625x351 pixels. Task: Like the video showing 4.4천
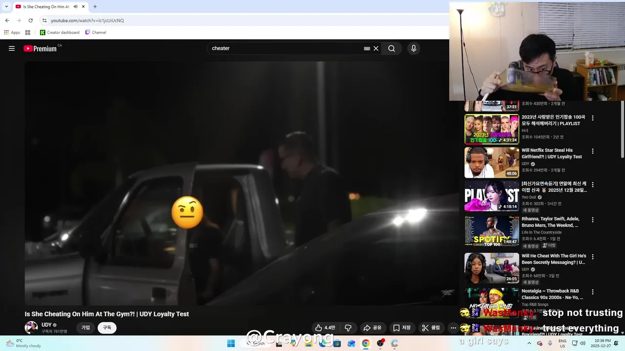325,328
